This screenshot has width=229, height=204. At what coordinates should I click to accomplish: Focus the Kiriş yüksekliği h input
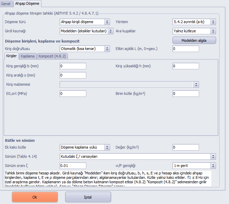point(186,66)
